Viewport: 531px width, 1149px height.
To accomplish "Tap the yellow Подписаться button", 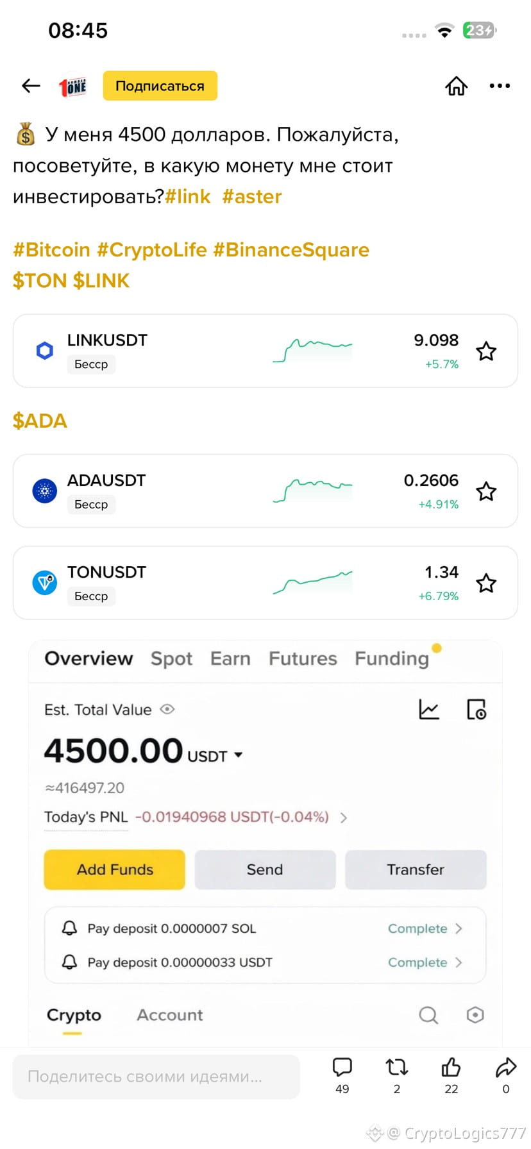I will click(160, 86).
